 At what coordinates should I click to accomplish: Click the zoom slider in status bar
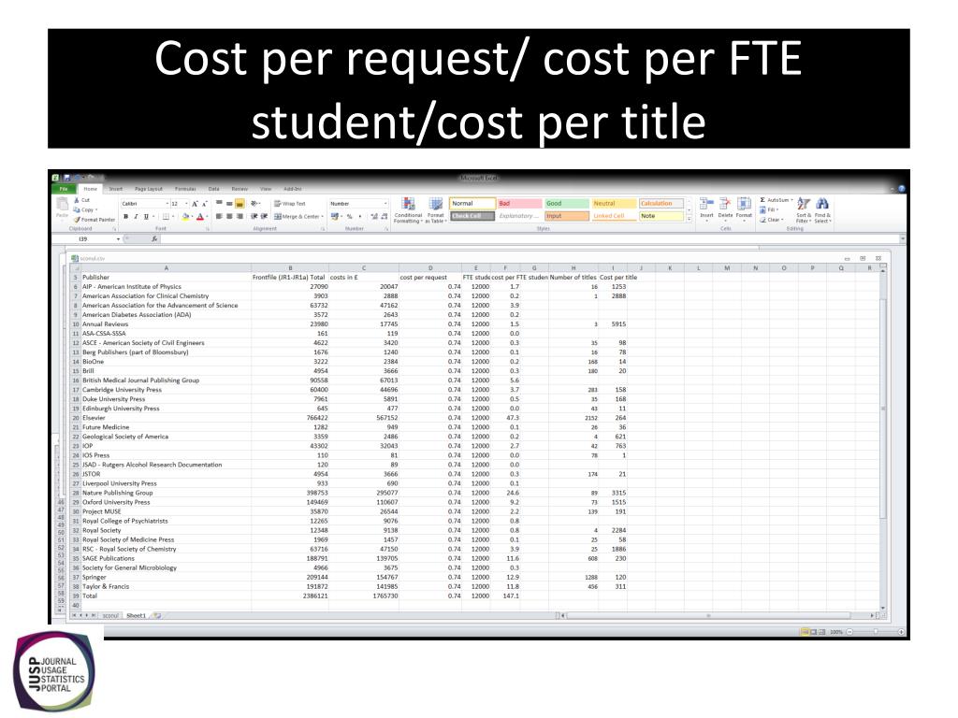[x=876, y=632]
